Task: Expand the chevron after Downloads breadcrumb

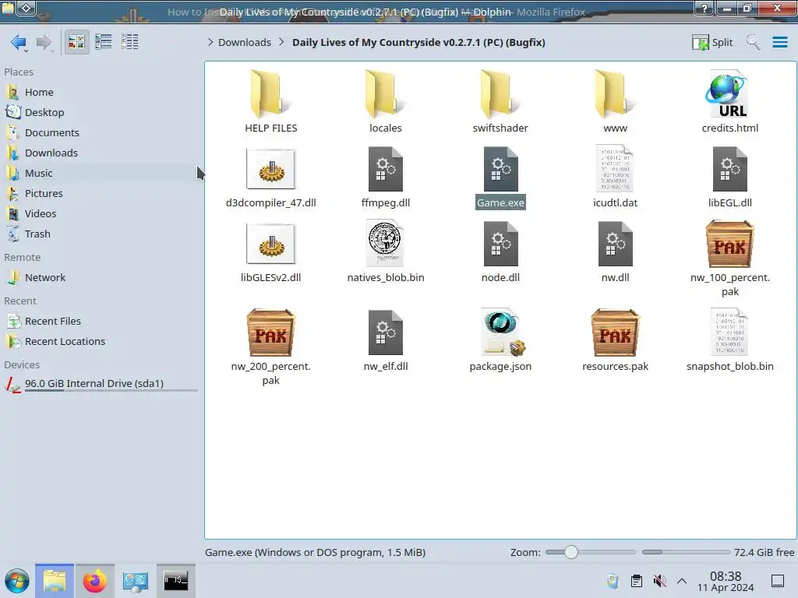Action: [x=281, y=42]
